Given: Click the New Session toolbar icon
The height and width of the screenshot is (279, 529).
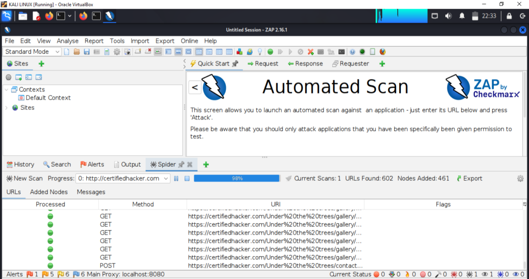Looking at the screenshot, I should point(67,52).
